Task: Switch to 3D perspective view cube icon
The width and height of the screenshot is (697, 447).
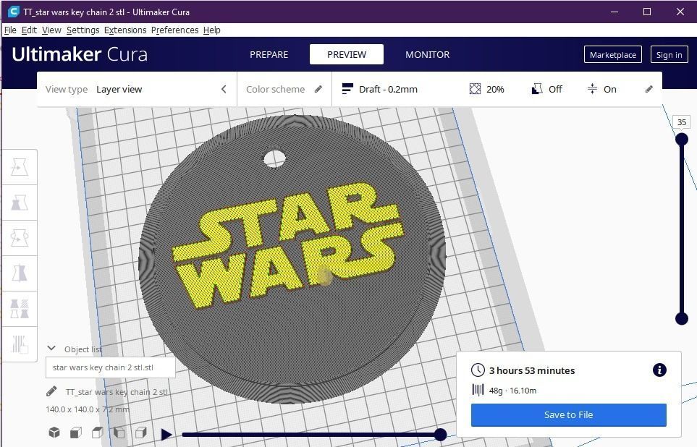Action: [x=54, y=433]
